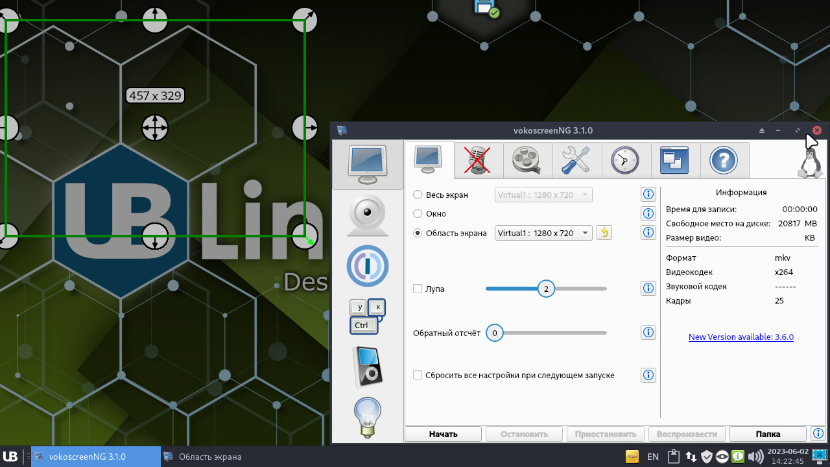Open the volume speaker tray icon

(755, 457)
